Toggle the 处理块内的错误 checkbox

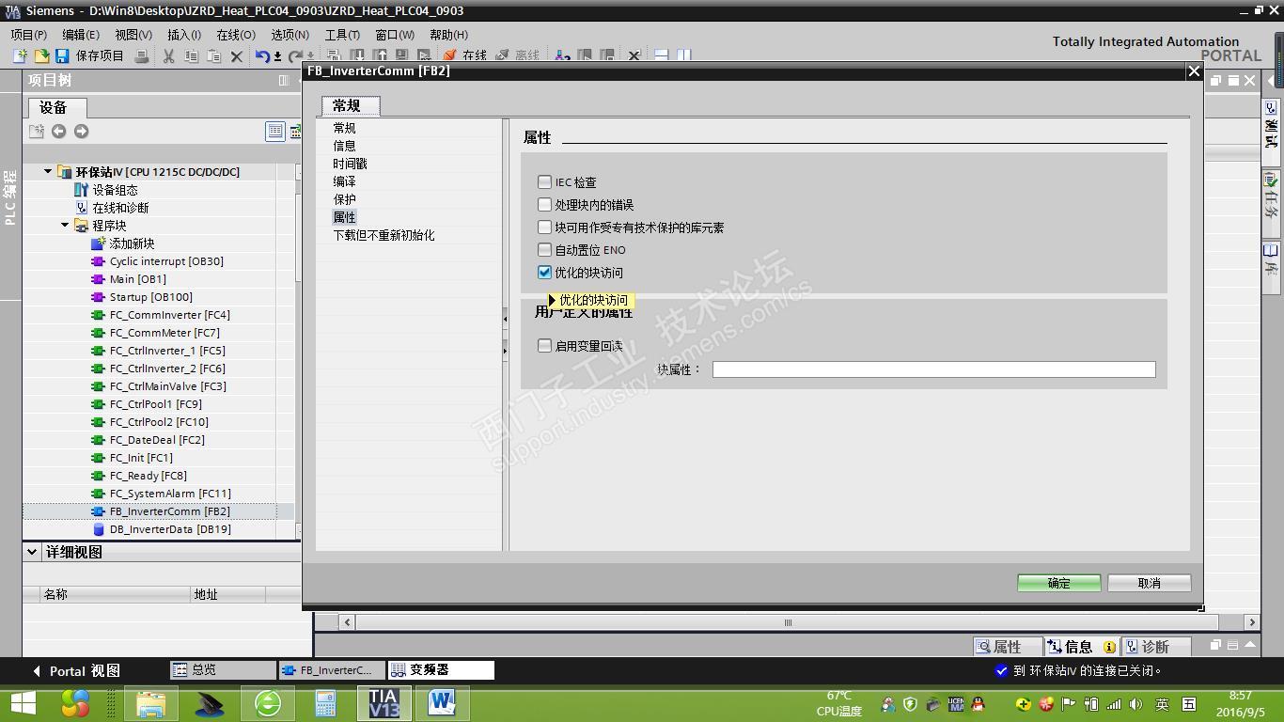point(544,205)
